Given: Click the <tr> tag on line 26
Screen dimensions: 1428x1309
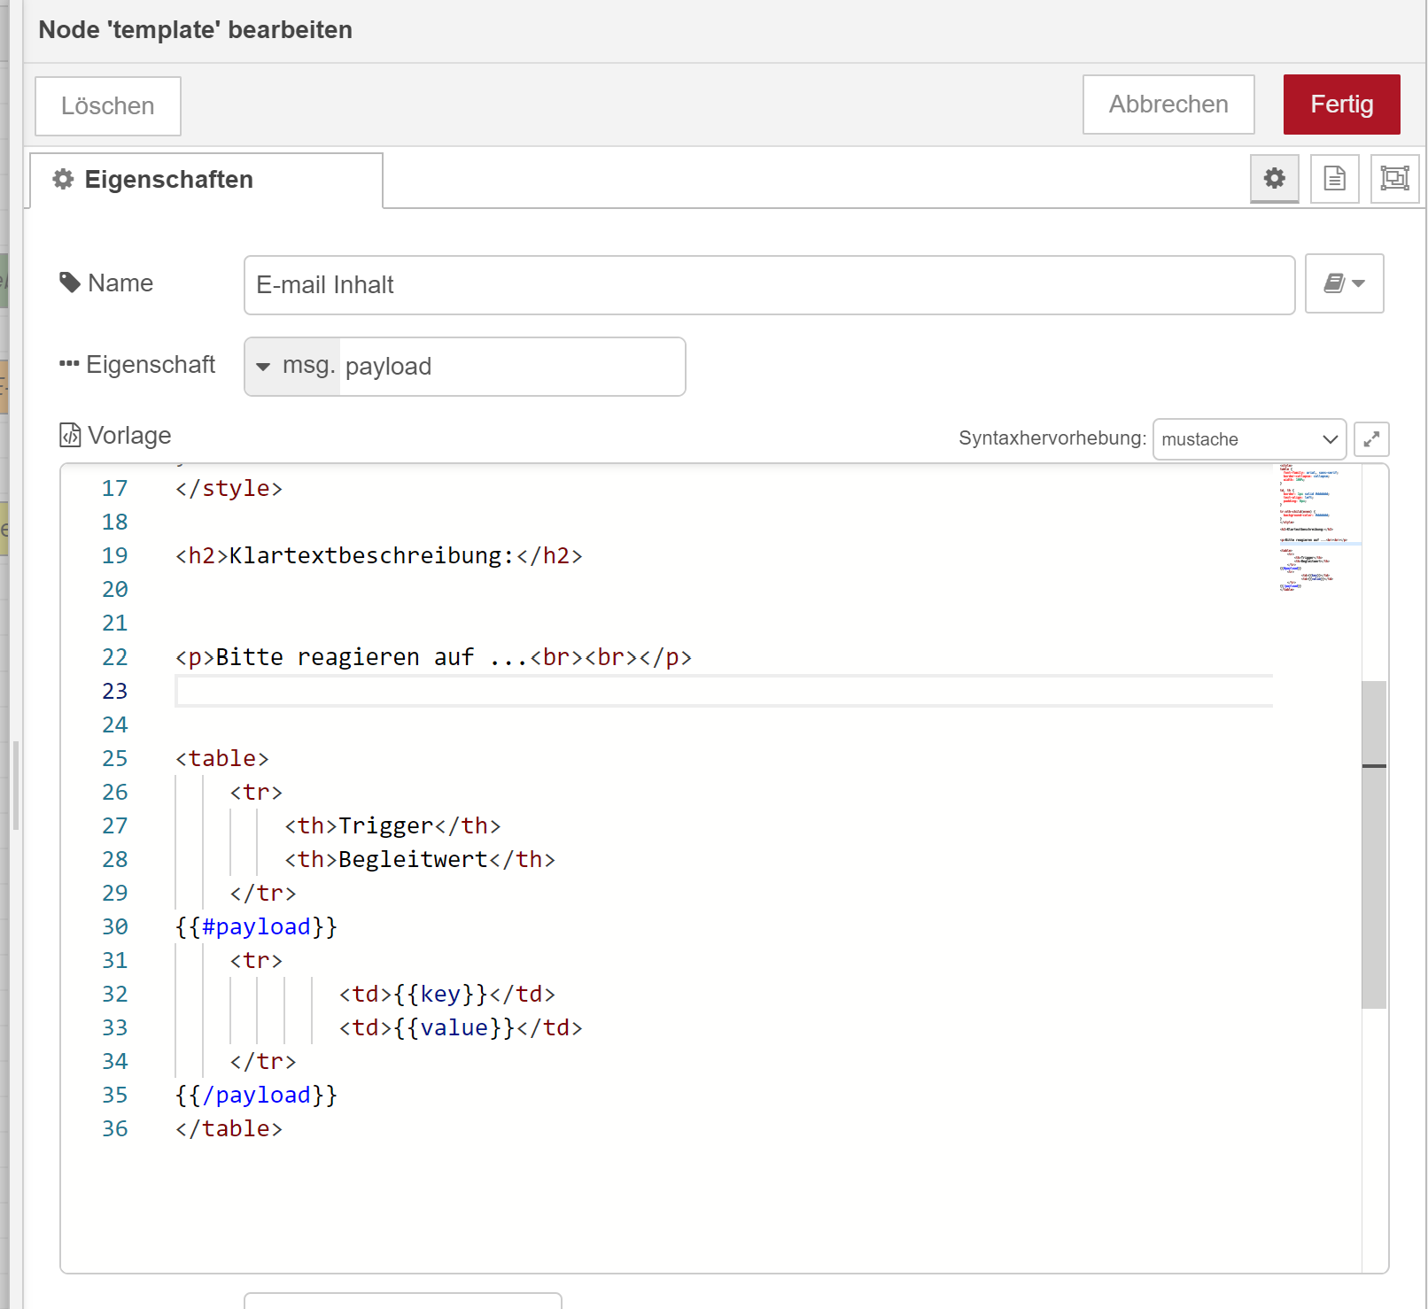Looking at the screenshot, I should coord(256,792).
